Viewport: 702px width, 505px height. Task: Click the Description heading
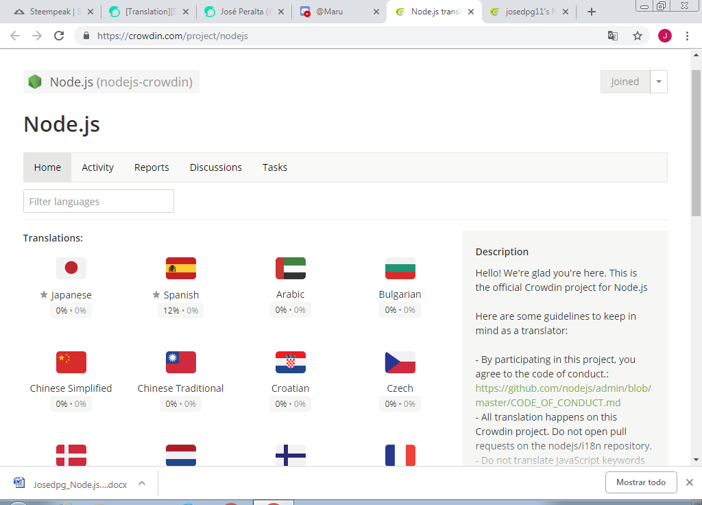[x=502, y=252]
